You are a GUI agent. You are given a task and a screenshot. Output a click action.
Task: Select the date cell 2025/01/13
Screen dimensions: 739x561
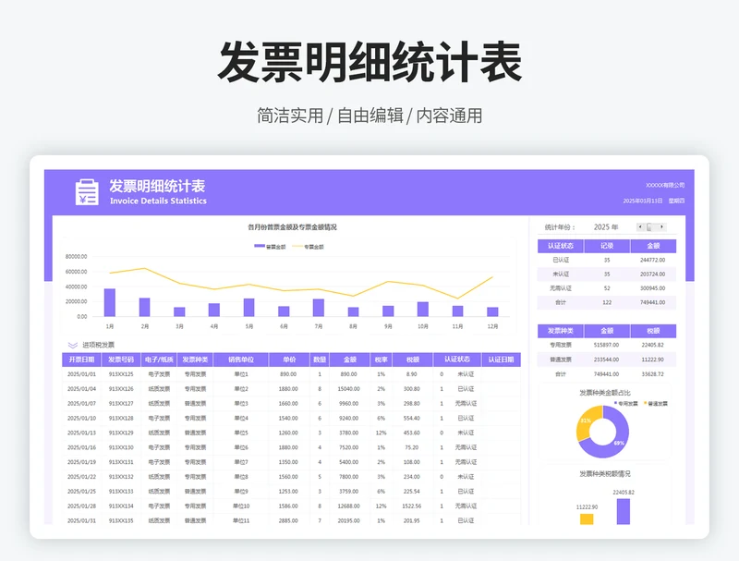pos(81,433)
